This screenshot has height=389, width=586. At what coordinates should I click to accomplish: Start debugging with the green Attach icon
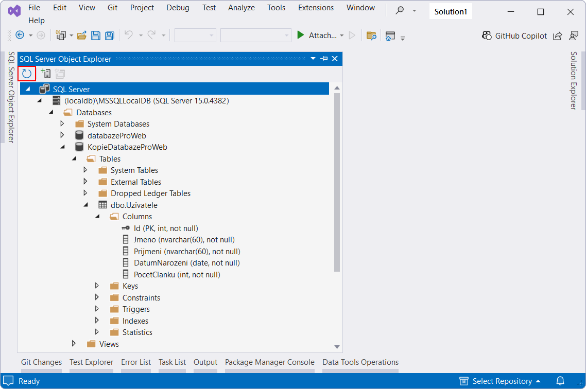coord(300,35)
